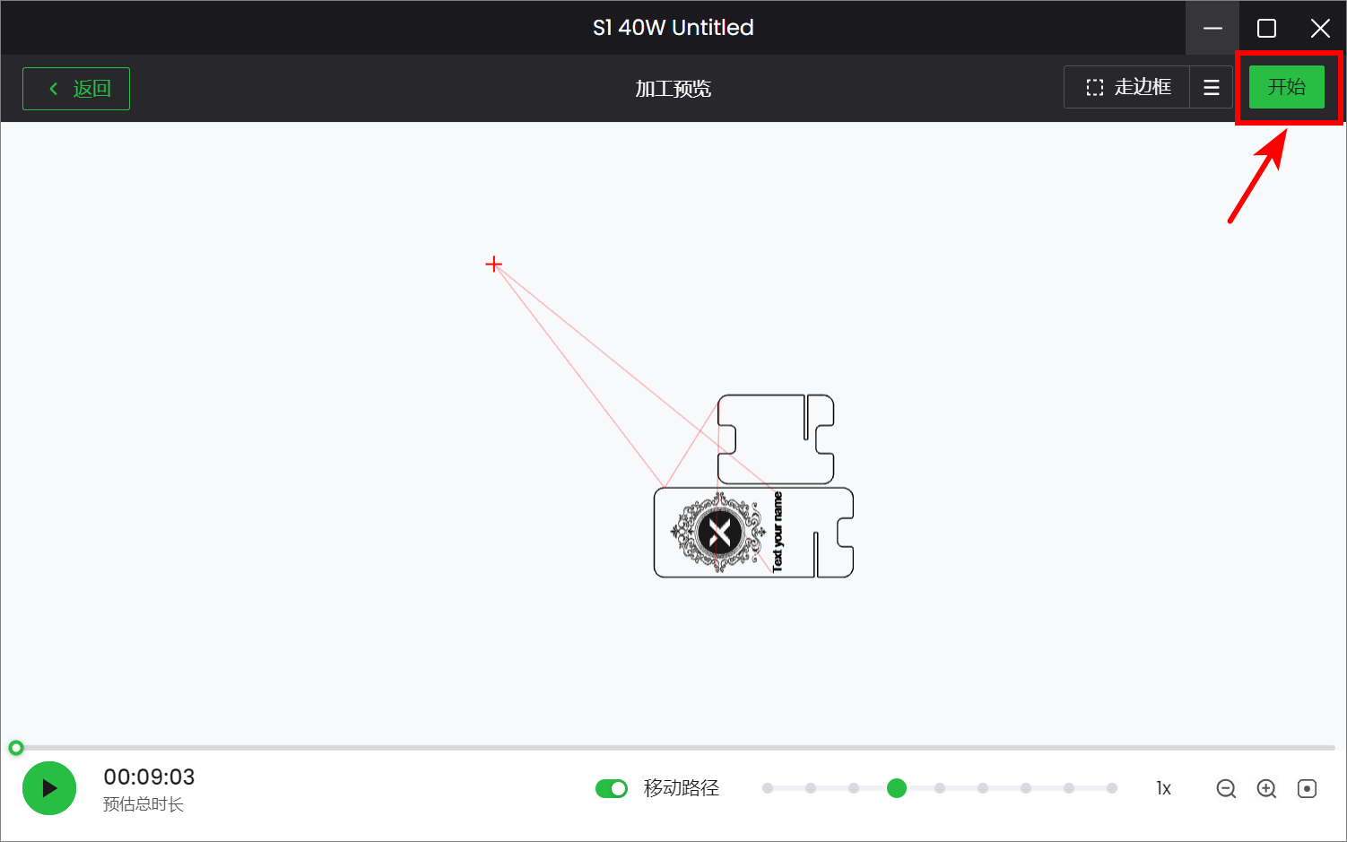Maximize the application window
Screen dimensions: 1347x842
(x=1266, y=29)
